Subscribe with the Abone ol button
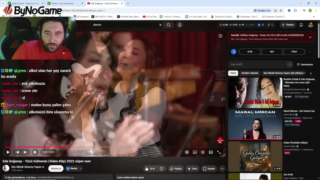Screen dimensions: 320x180 (x=56, y=168)
